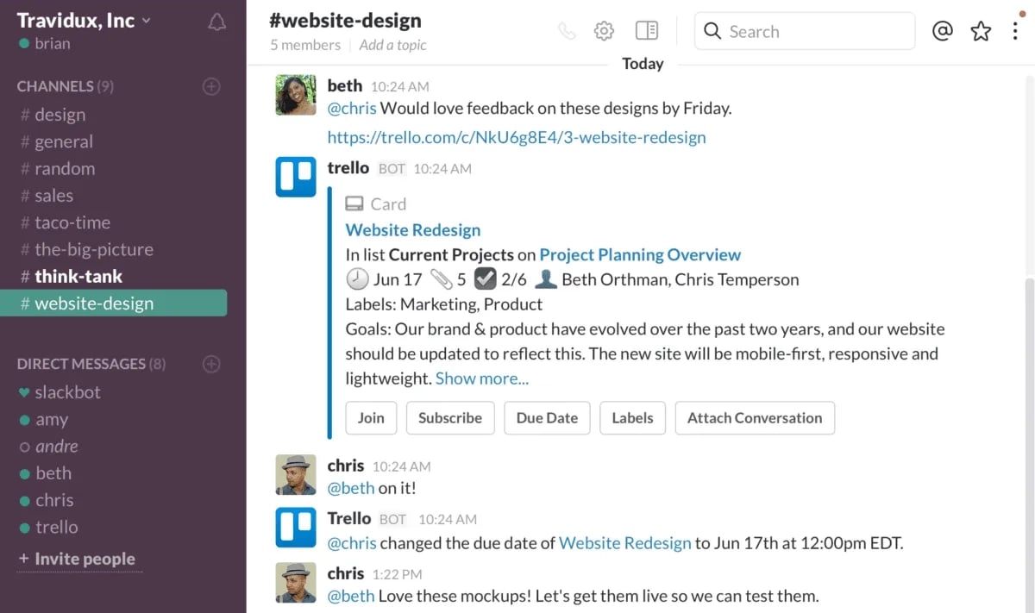Open the trello.com website-redesign link

click(516, 137)
